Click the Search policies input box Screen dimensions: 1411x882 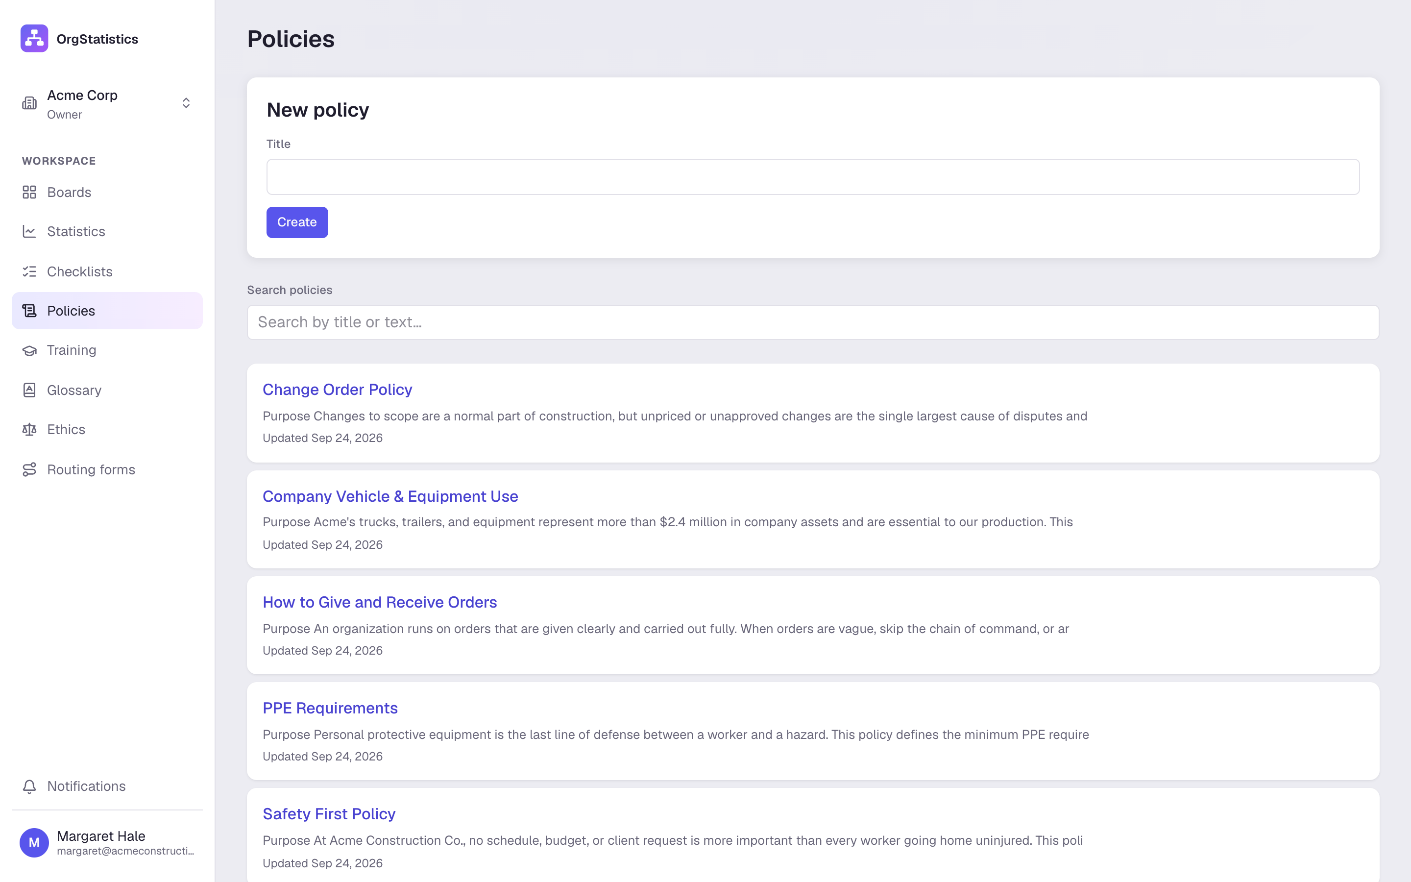(813, 322)
